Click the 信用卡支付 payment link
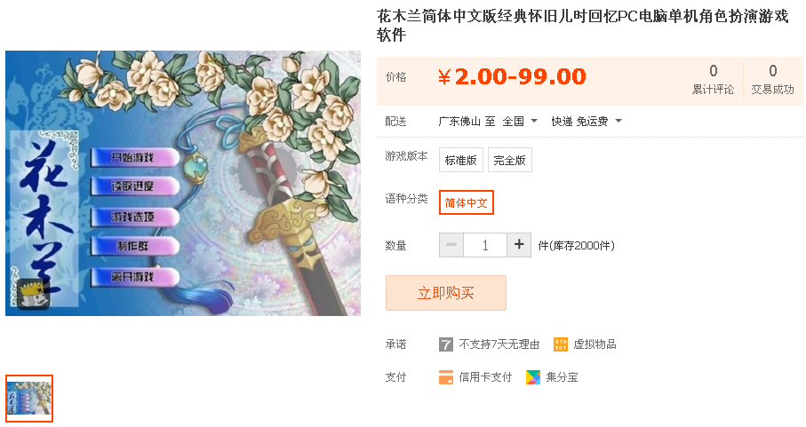806x427 pixels. click(x=485, y=377)
